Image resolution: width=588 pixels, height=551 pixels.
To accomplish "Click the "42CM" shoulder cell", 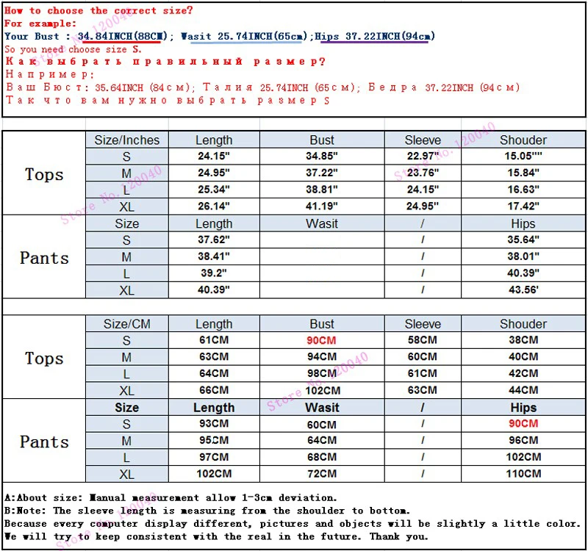I will coord(523,373).
